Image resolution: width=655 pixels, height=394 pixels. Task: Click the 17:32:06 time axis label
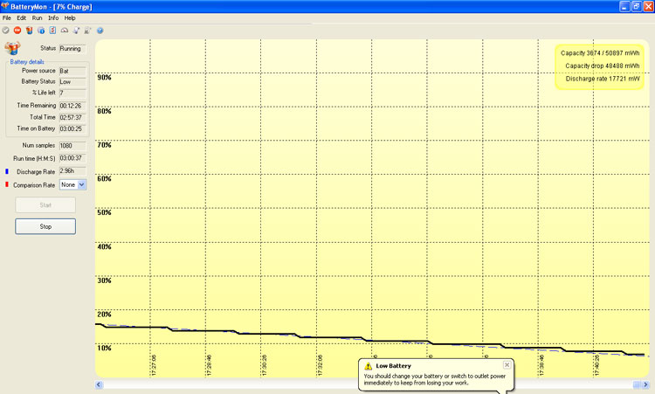pyautogui.click(x=320, y=365)
